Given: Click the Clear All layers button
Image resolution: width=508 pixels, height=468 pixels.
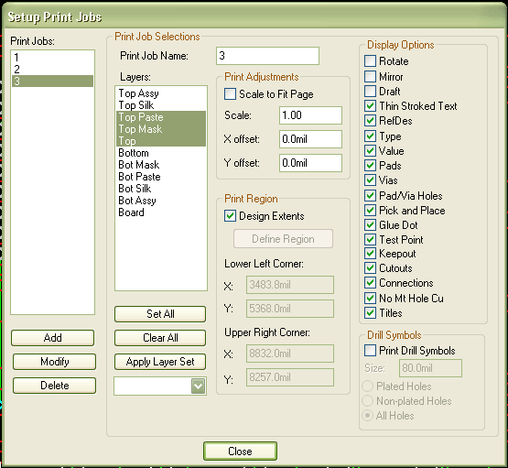Looking at the screenshot, I should 160,338.
